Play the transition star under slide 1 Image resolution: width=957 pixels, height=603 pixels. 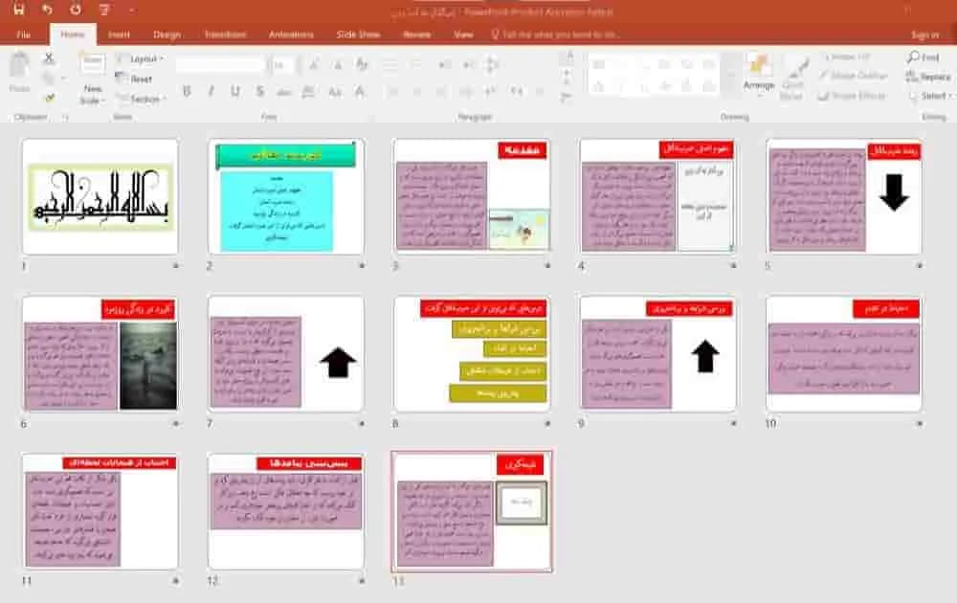coord(176,265)
